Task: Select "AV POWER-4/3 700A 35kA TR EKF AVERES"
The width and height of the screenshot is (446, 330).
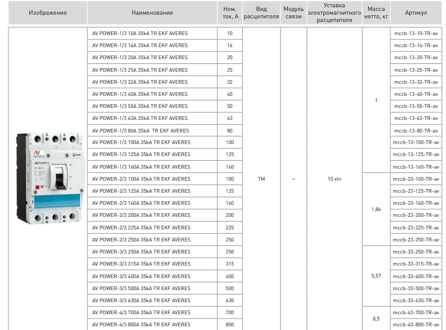Action: [x=142, y=312]
